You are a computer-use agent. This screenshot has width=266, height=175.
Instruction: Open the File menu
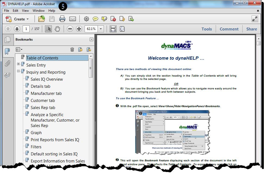coord(7,11)
